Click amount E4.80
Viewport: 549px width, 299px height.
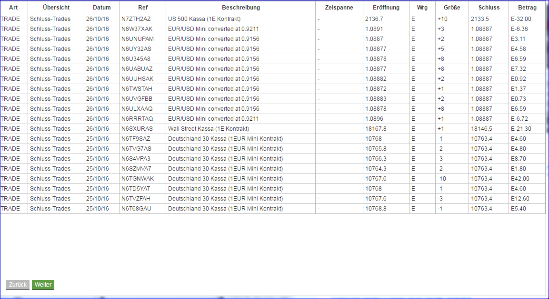click(519, 149)
